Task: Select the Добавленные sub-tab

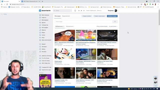Action: (60, 26)
